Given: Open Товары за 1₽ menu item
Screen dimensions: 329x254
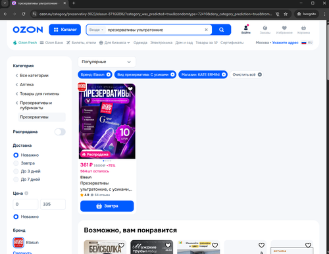Looking at the screenshot, I should click(x=207, y=43).
